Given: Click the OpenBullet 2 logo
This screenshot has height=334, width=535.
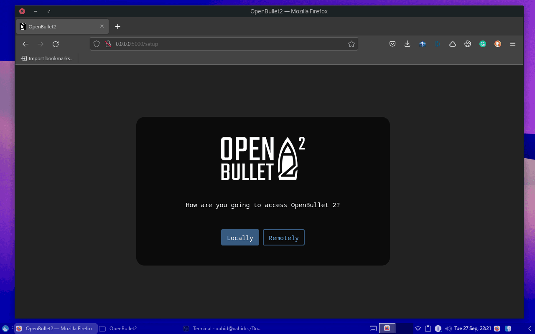Looking at the screenshot, I should tap(262, 158).
